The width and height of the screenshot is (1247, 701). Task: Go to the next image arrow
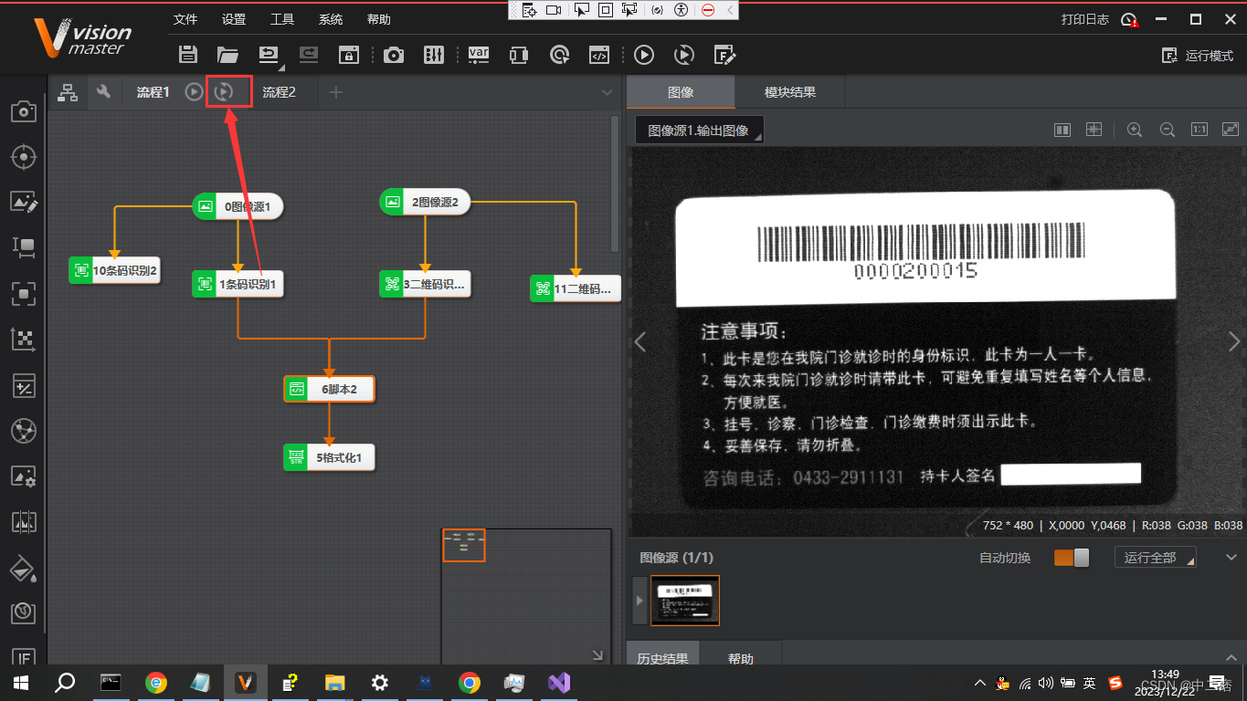point(1234,341)
